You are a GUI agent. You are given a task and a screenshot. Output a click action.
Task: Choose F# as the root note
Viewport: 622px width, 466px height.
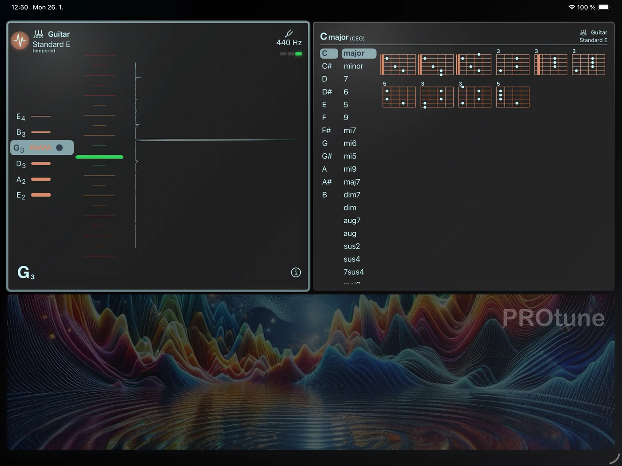tap(327, 130)
